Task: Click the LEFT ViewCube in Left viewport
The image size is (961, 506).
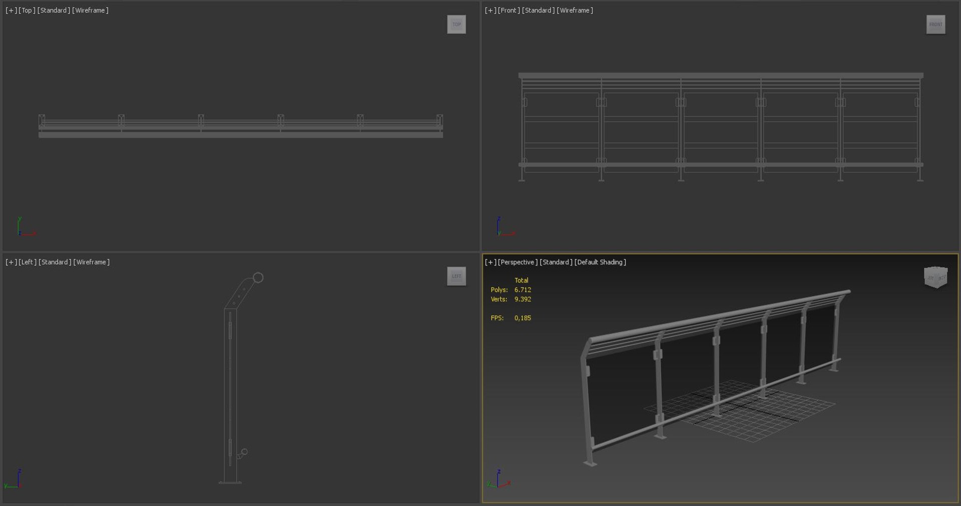Action: tap(456, 276)
